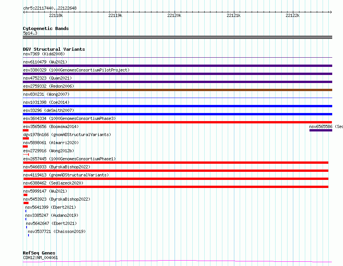This screenshot has height=266, width=343.
Task: Select the CDH12|NM_004061 gene label
Action: coord(40,258)
